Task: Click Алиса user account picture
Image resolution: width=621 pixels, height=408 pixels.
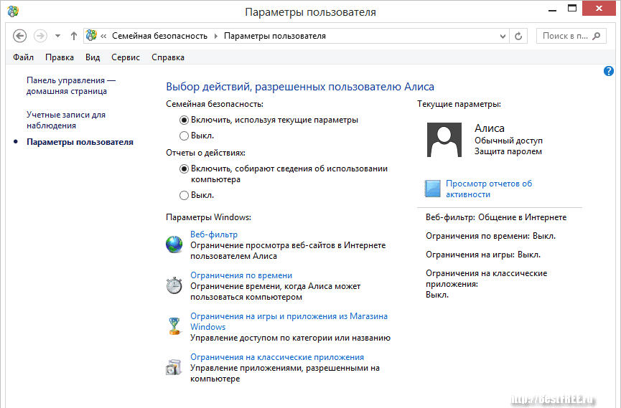Action: [x=444, y=140]
